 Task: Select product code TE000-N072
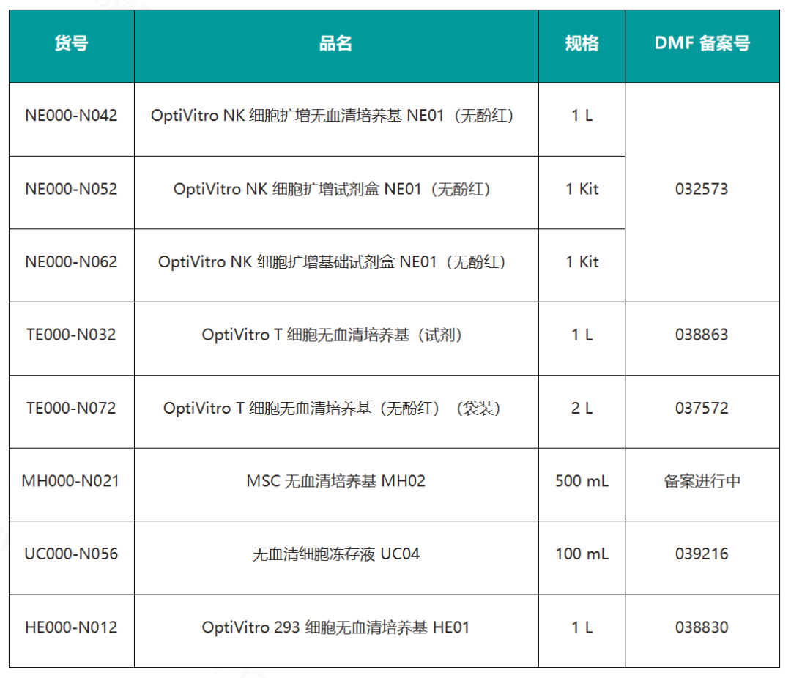tap(72, 408)
